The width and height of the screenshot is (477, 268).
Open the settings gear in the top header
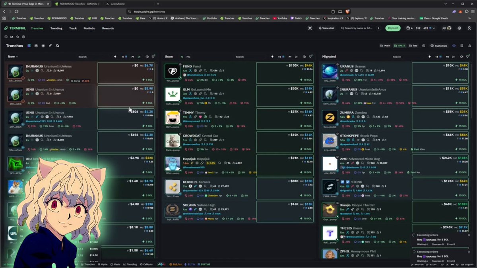point(460,28)
